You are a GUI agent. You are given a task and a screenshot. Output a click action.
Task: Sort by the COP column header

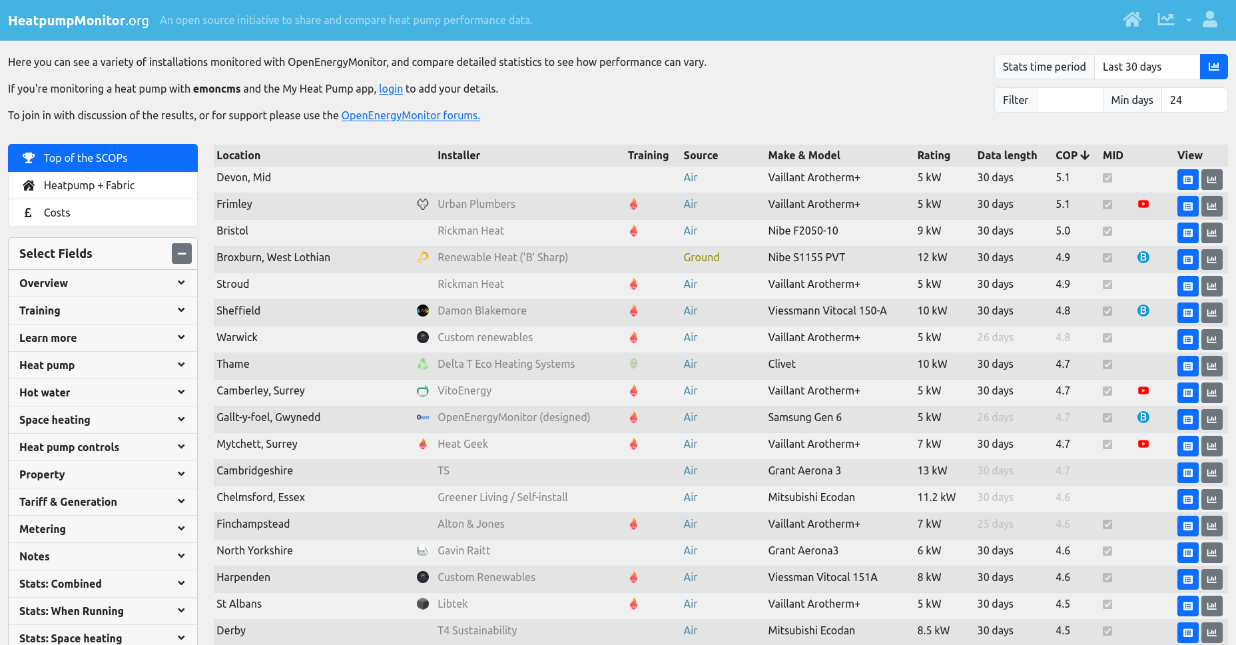click(x=1072, y=155)
